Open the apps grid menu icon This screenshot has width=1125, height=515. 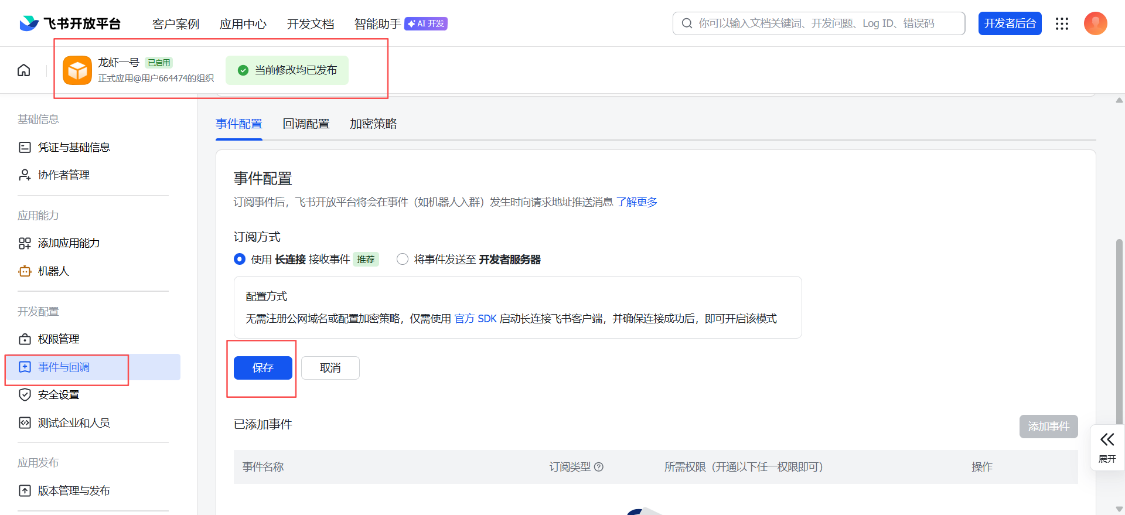[x=1062, y=23]
